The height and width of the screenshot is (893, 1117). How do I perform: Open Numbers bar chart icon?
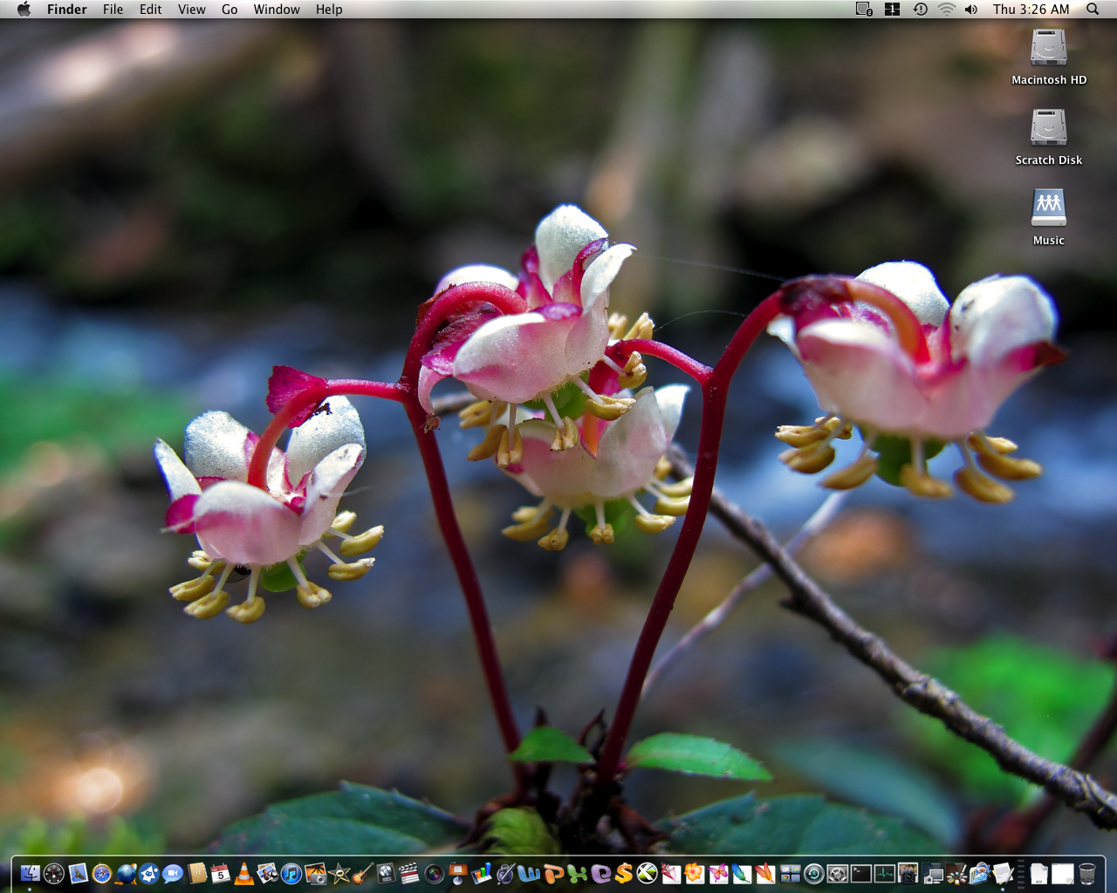pyautogui.click(x=481, y=873)
